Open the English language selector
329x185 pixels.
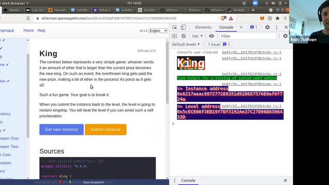pos(158,31)
